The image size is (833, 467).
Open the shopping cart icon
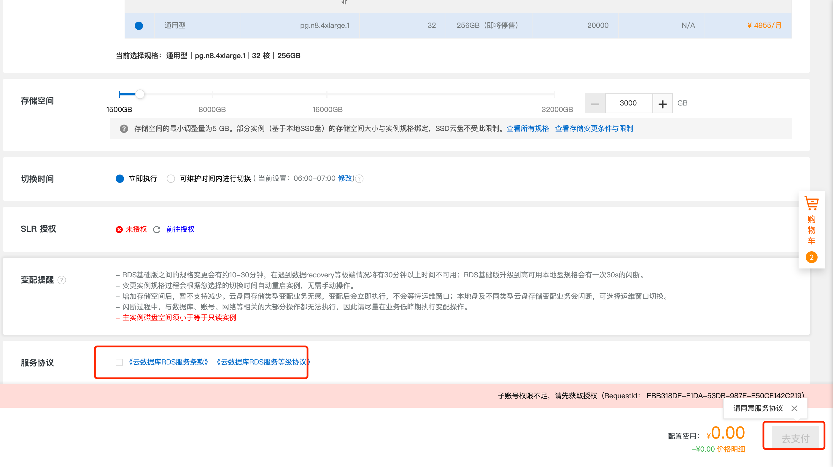pos(811,203)
